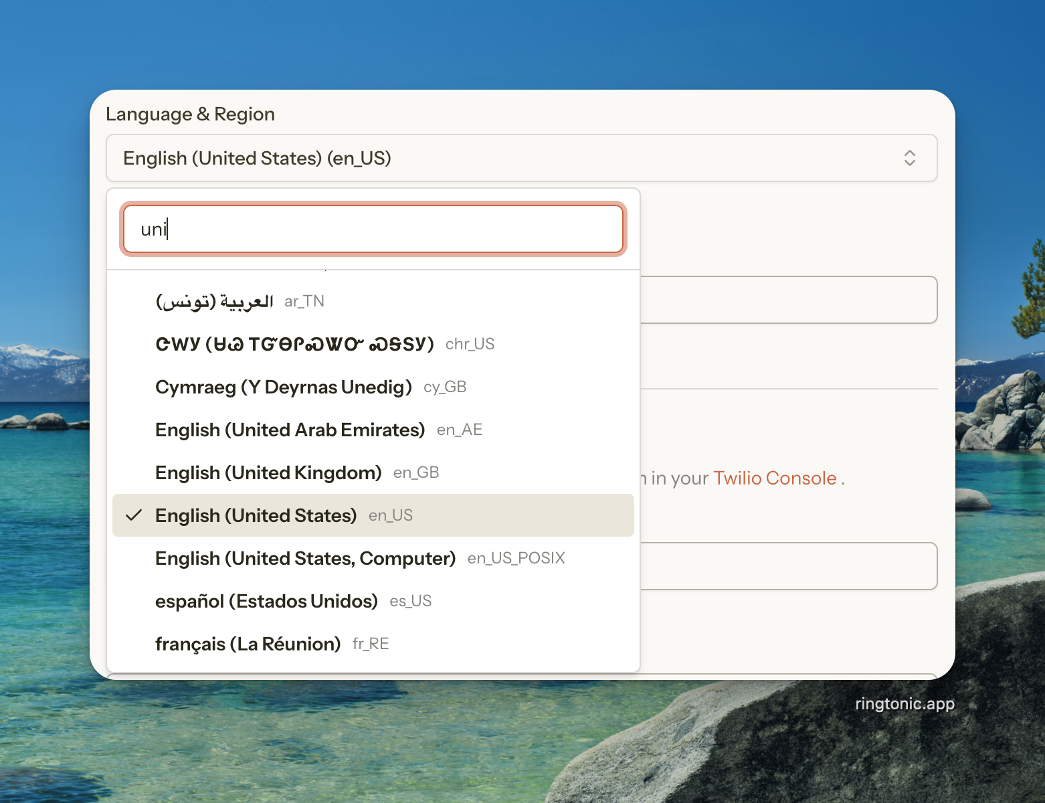Click the ringtonic.app watermark text
This screenshot has width=1045, height=803.
click(x=905, y=704)
